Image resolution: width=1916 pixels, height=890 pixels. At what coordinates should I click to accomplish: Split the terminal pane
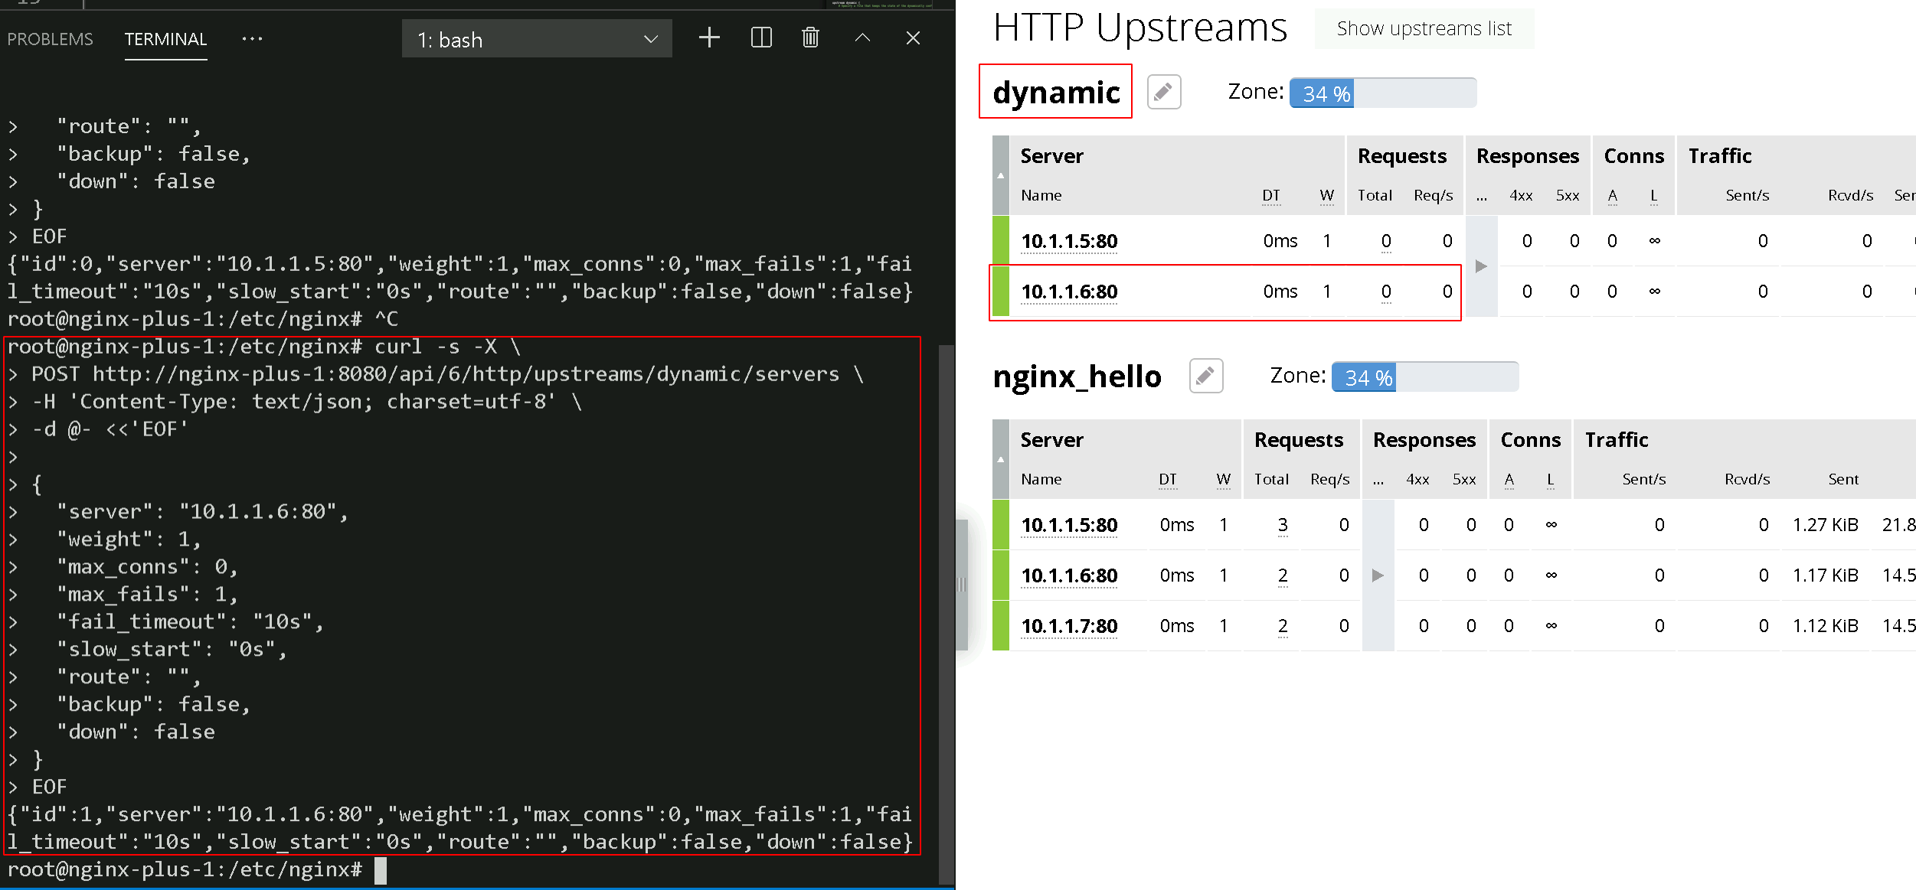(761, 37)
